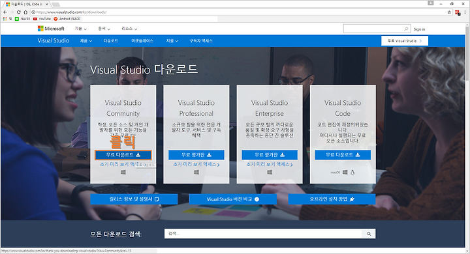Expand the 지원 menu in the blue nav bar

(172, 40)
